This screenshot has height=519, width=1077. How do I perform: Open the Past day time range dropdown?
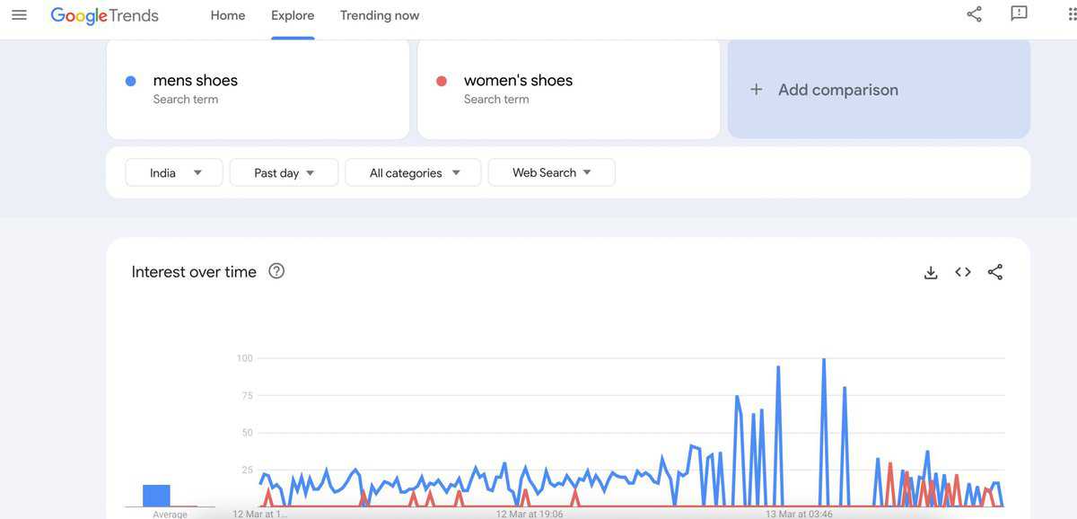pos(284,172)
